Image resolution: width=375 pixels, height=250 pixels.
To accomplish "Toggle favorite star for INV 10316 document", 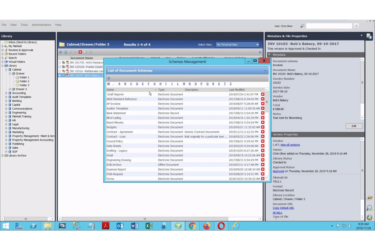I will 60,71.
